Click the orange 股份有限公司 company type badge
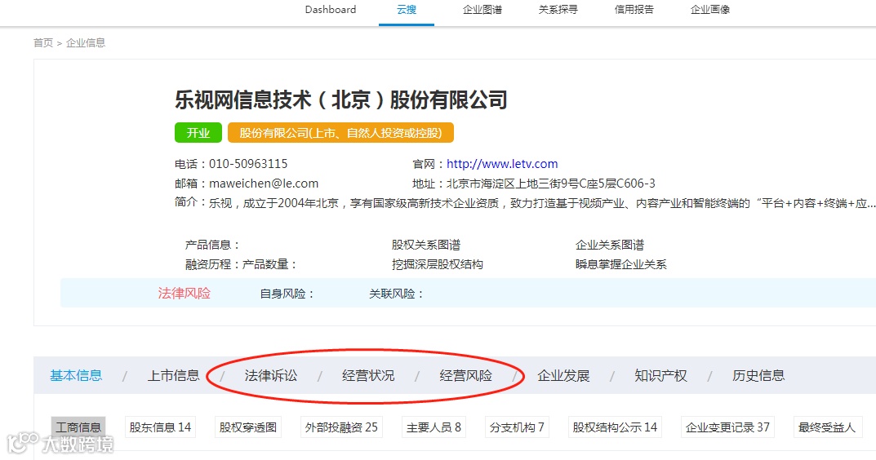Screen dimensions: 876x460 click(x=340, y=133)
